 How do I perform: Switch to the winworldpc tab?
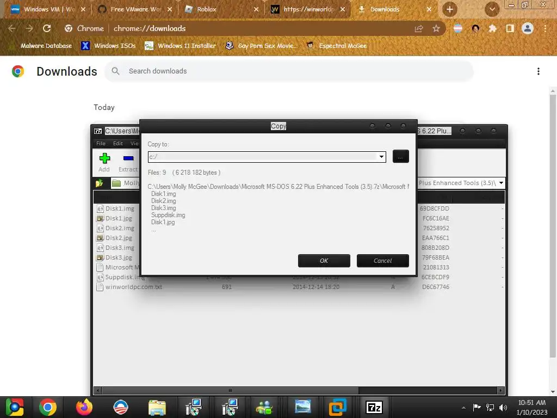(x=308, y=9)
